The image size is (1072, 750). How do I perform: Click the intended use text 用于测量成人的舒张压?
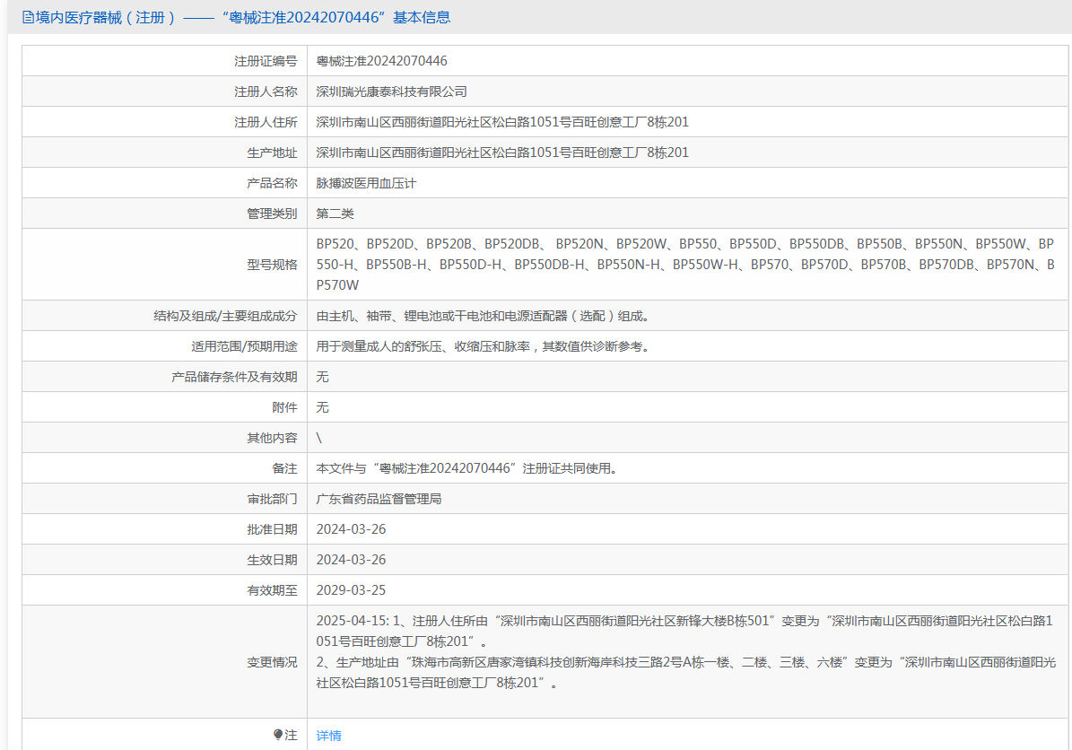coord(483,346)
